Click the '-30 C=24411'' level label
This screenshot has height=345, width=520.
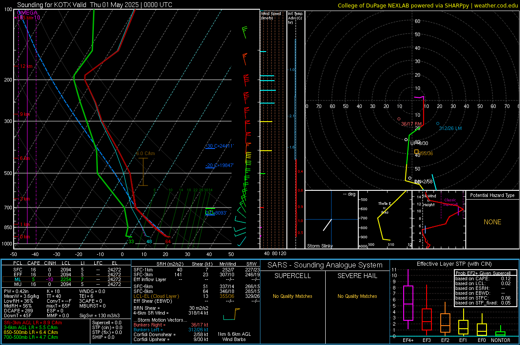219,146
